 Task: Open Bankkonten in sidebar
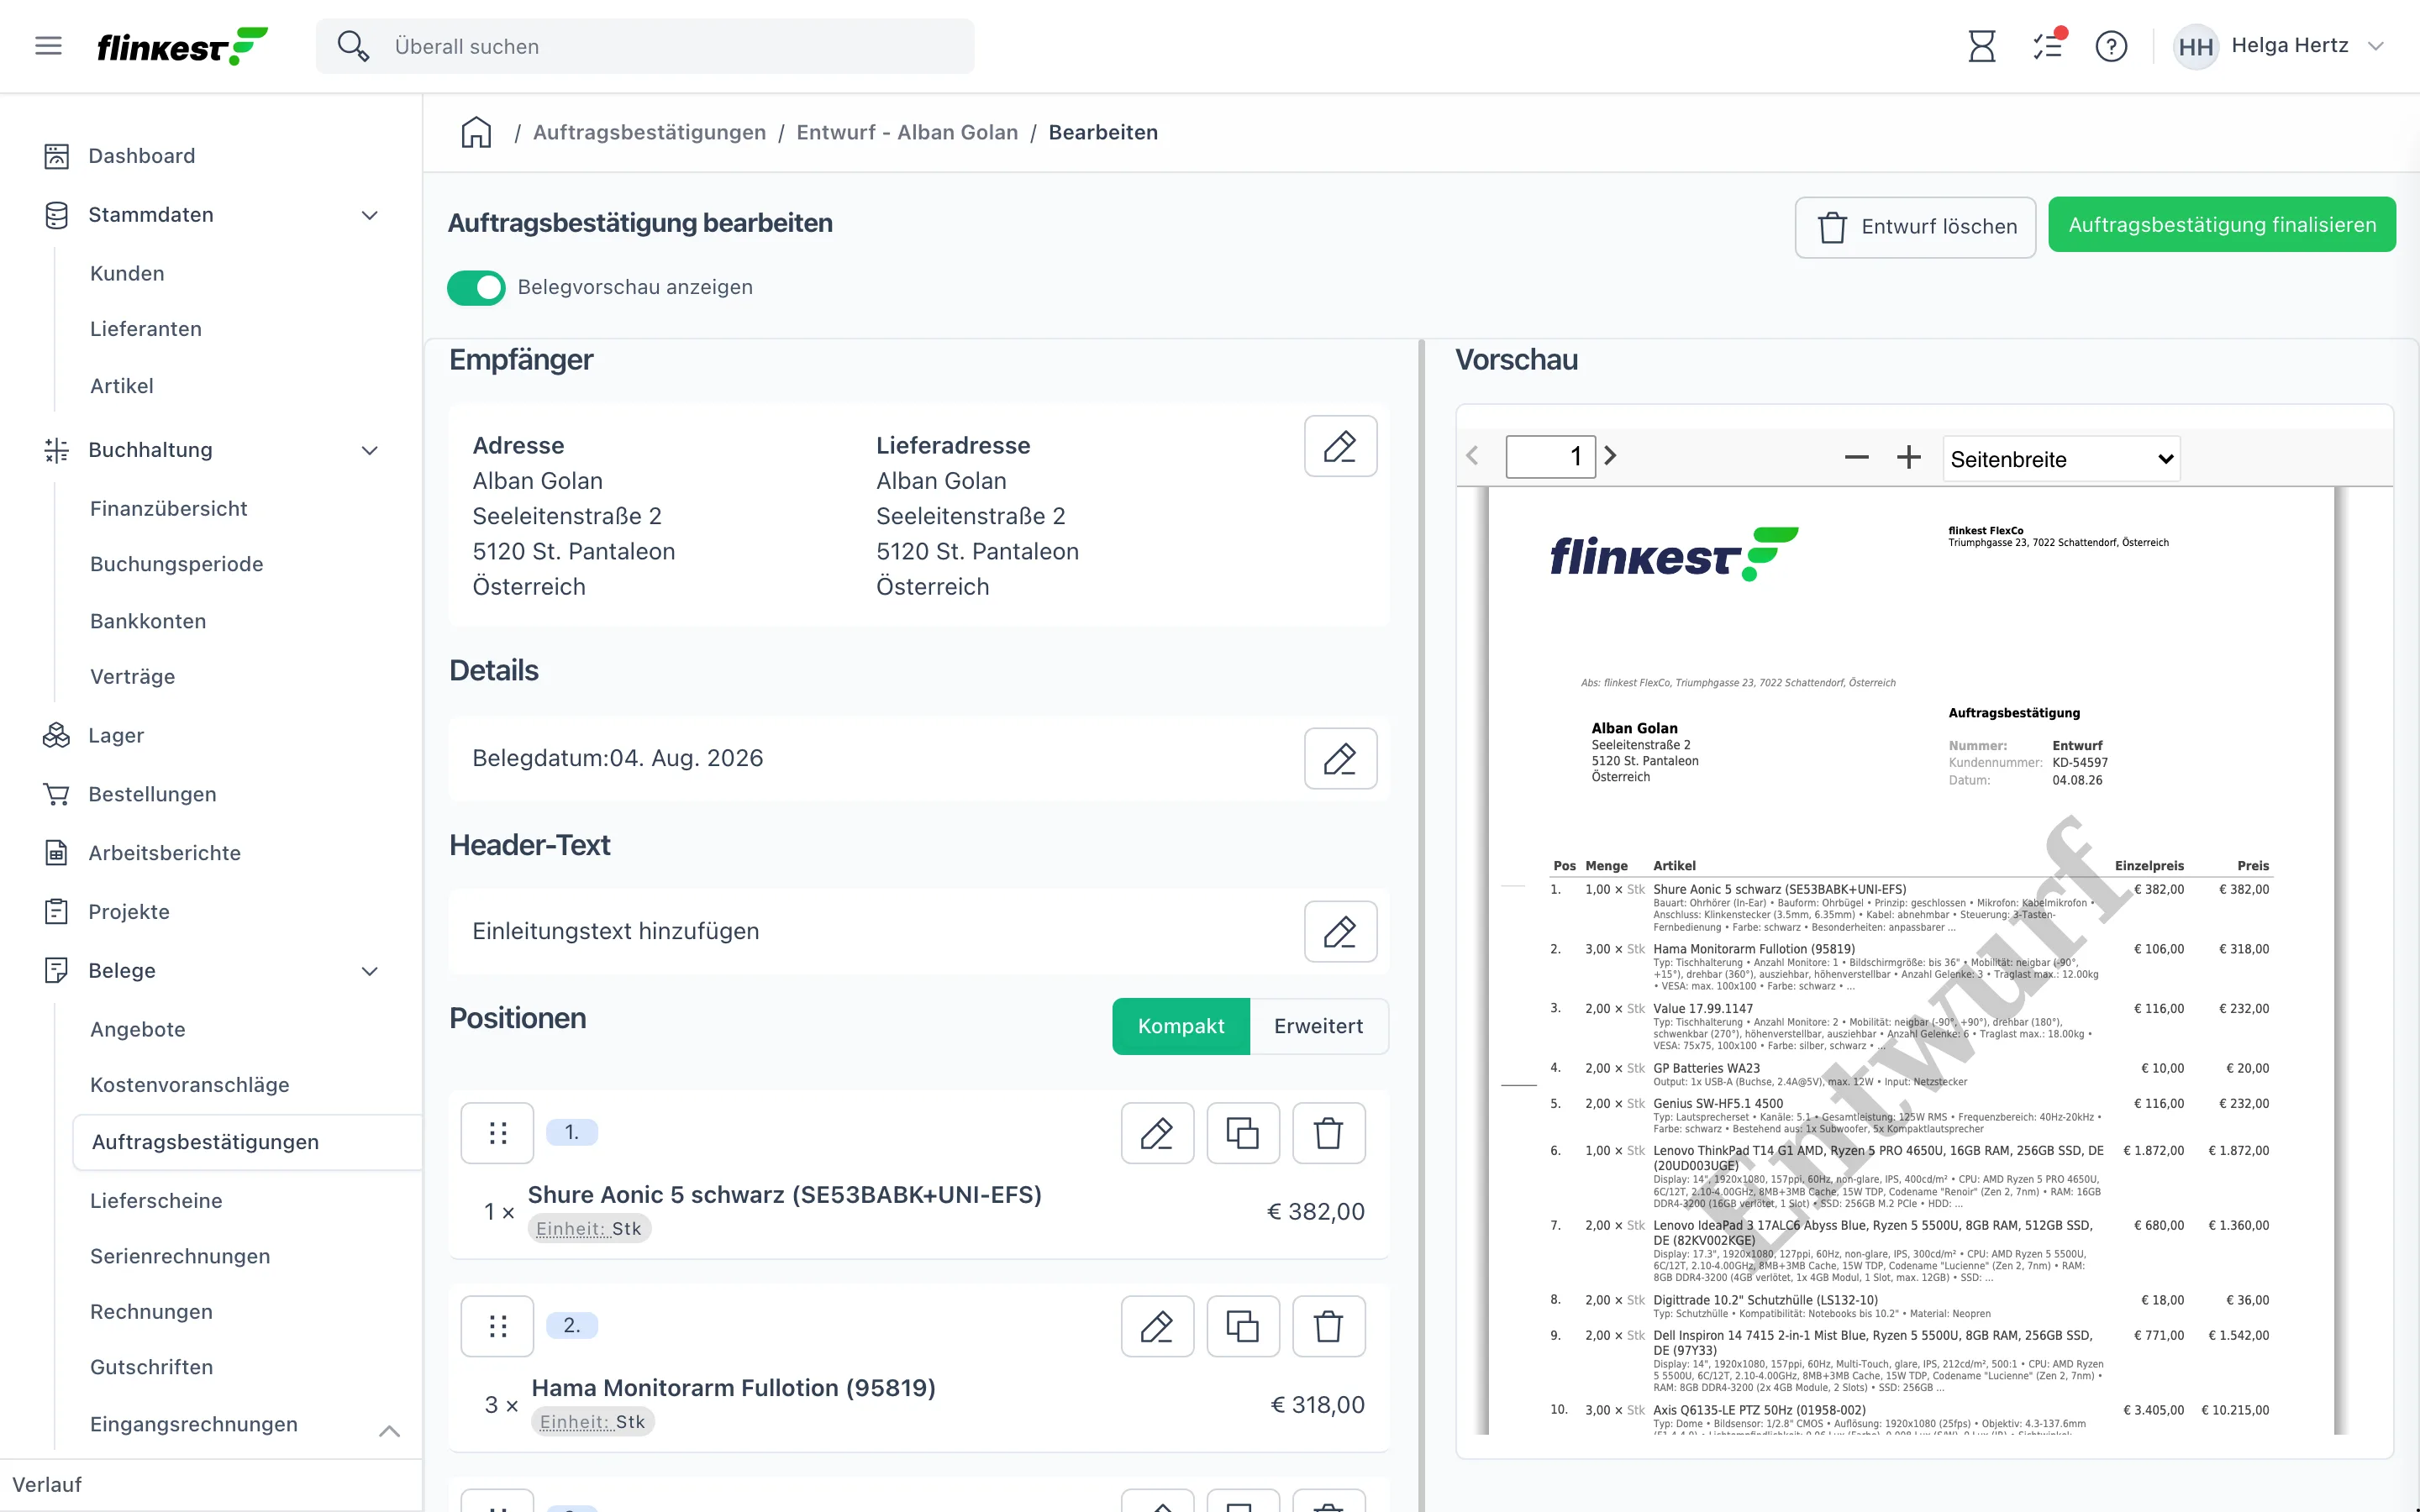[x=148, y=621]
